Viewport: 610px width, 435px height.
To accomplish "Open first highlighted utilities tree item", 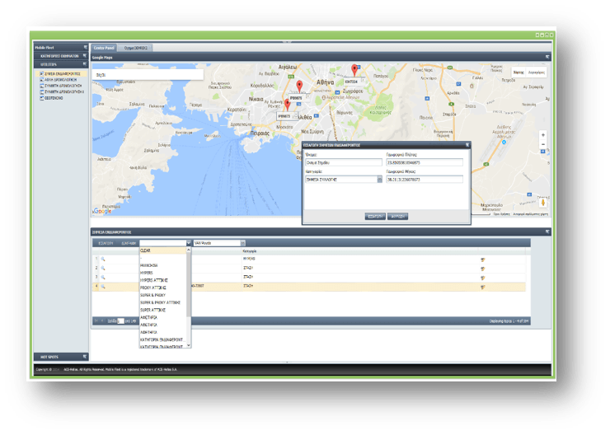I will [x=60, y=73].
